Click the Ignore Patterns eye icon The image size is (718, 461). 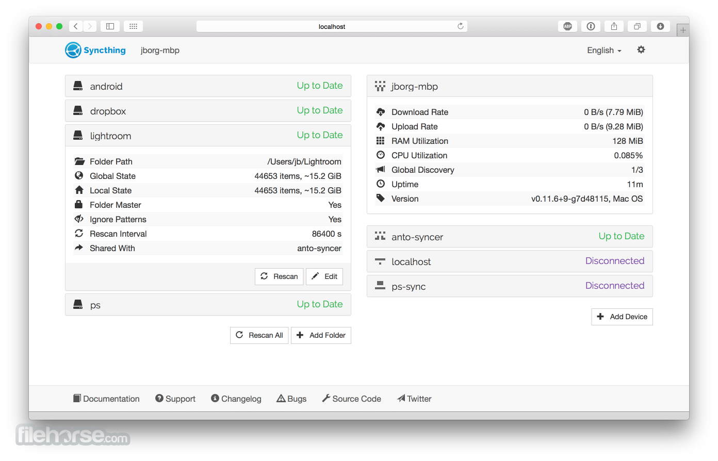(x=79, y=219)
